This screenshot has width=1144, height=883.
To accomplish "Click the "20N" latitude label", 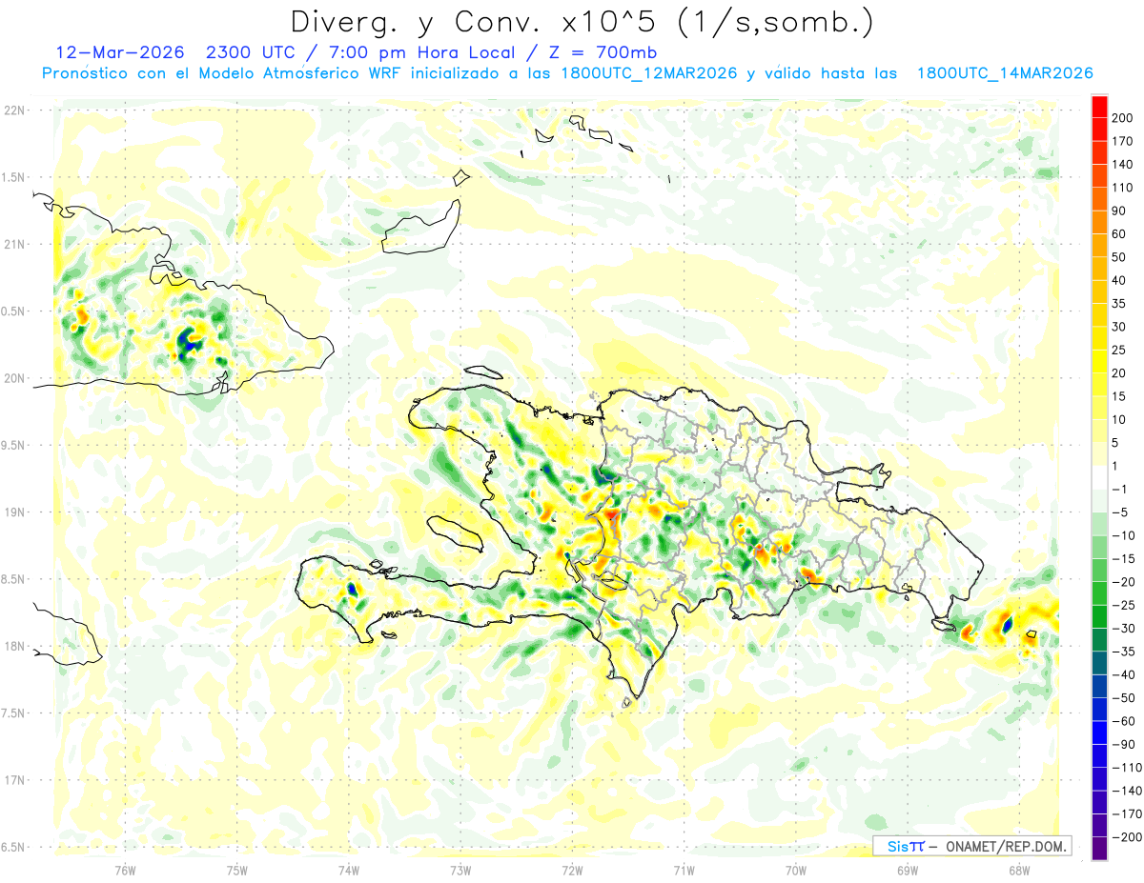I will (x=14, y=378).
